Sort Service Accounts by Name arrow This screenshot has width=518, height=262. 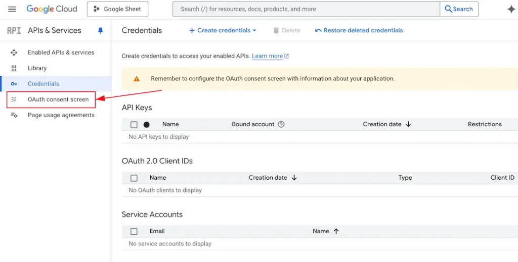coord(336,231)
